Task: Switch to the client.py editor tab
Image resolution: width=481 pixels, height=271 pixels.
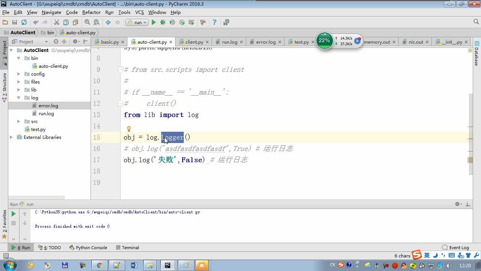Action: [x=194, y=42]
